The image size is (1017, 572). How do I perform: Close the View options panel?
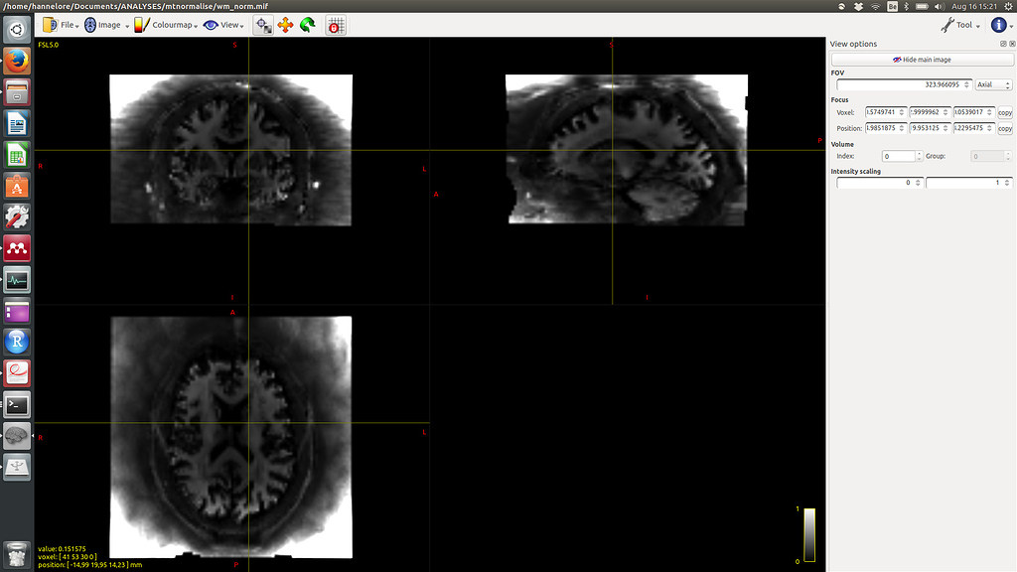1011,44
